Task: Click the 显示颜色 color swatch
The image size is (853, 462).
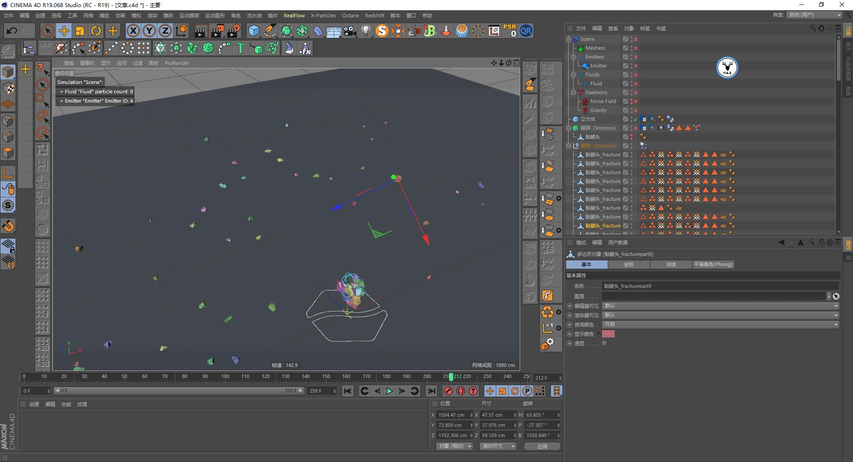Action: click(x=608, y=334)
